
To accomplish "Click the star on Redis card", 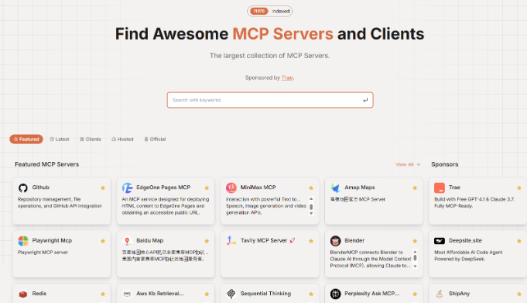I will (x=103, y=294).
